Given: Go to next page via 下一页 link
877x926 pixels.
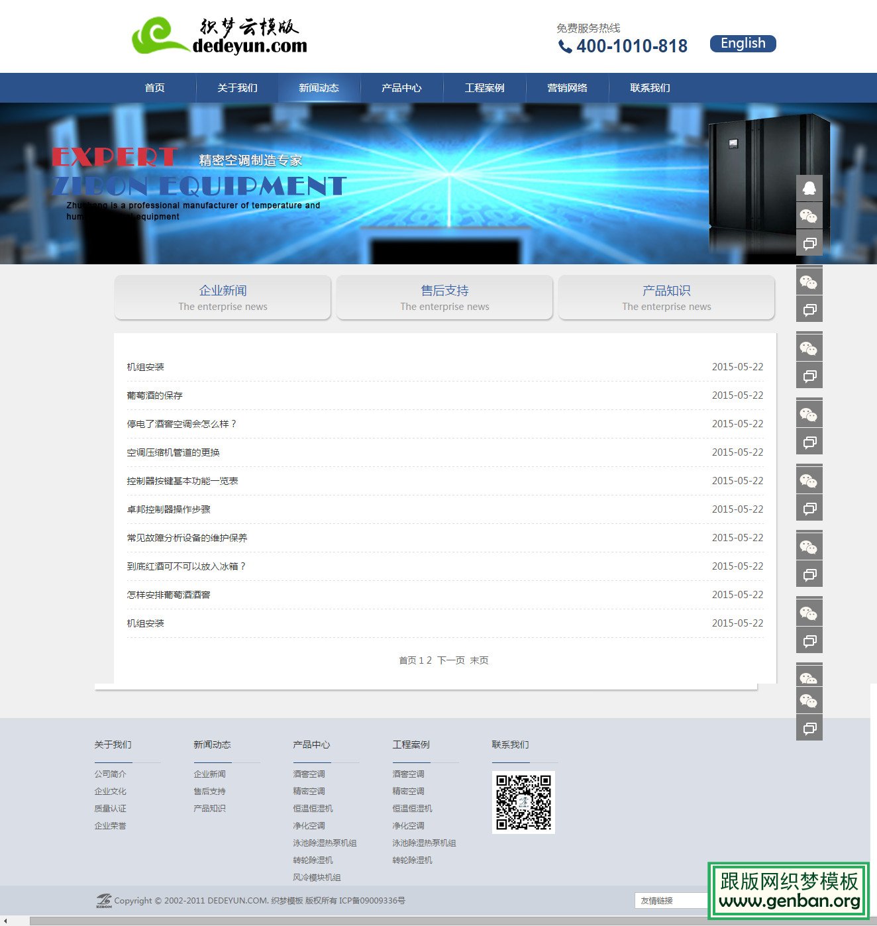Looking at the screenshot, I should 450,660.
